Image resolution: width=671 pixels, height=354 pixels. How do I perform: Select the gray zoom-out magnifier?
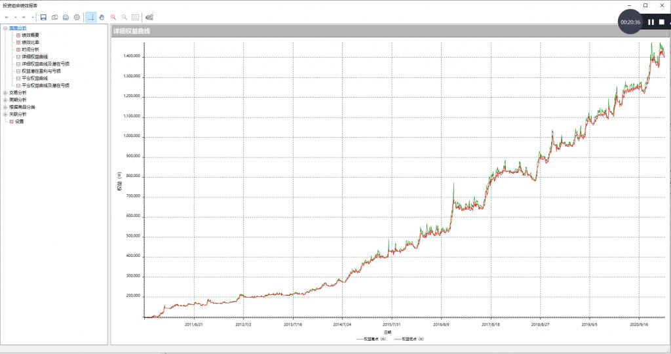point(124,17)
